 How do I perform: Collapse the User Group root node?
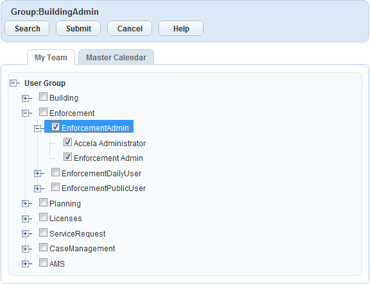click(x=13, y=83)
